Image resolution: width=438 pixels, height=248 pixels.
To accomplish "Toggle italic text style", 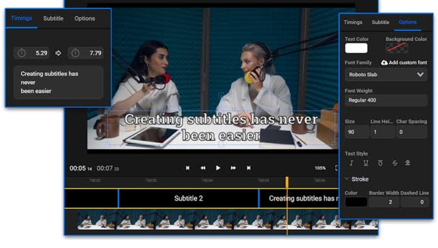I will [351, 163].
